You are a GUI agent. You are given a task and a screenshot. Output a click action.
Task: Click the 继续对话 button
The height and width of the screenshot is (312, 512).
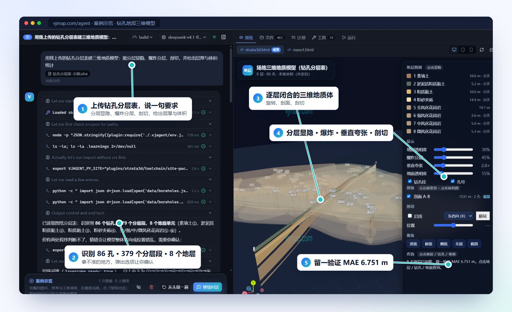[207, 287]
